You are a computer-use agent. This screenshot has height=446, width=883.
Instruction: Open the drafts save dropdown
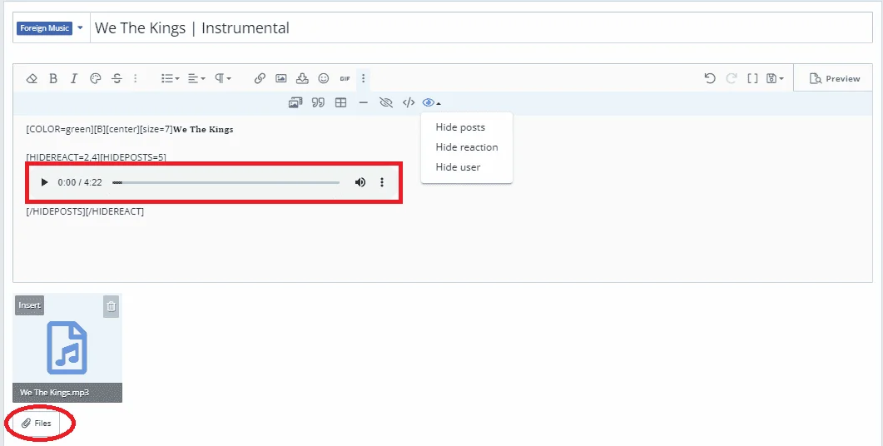pyautogui.click(x=776, y=79)
